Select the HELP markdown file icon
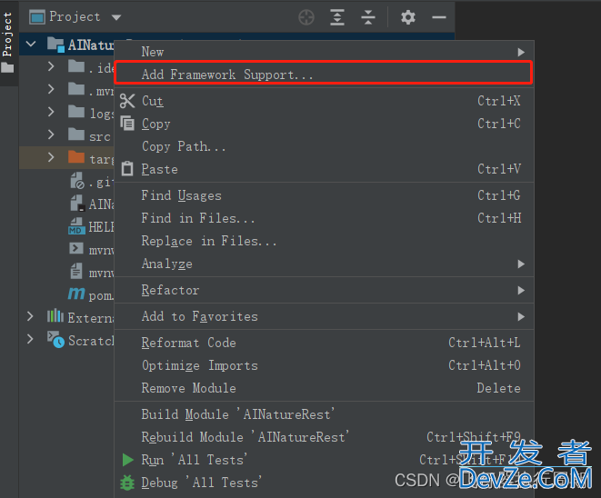This screenshot has width=601, height=498. [x=76, y=226]
